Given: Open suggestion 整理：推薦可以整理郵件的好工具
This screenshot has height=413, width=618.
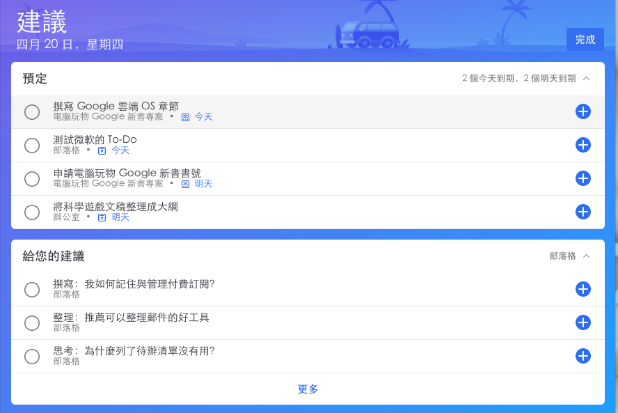Looking at the screenshot, I should click(x=131, y=318).
